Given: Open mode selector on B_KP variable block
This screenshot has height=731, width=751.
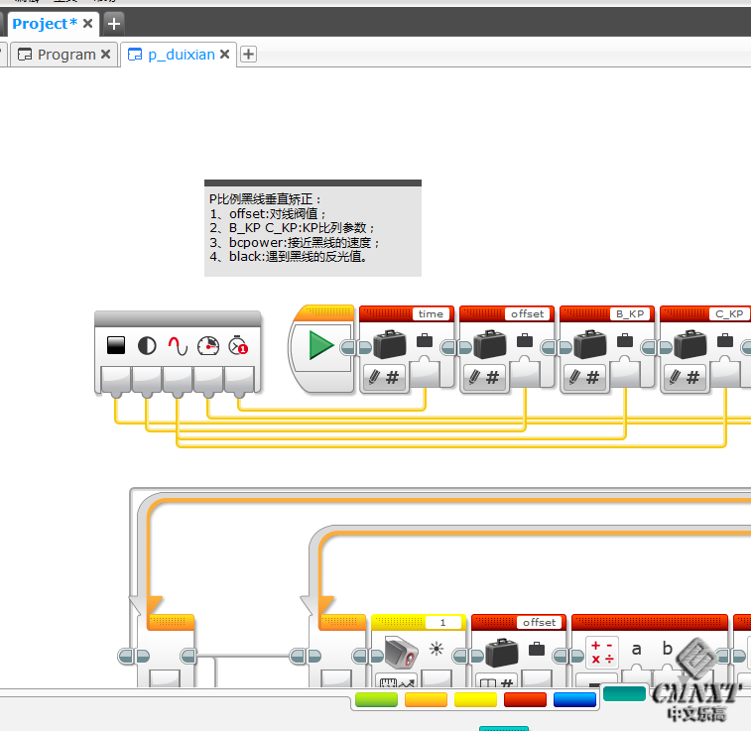Looking at the screenshot, I should point(583,377).
